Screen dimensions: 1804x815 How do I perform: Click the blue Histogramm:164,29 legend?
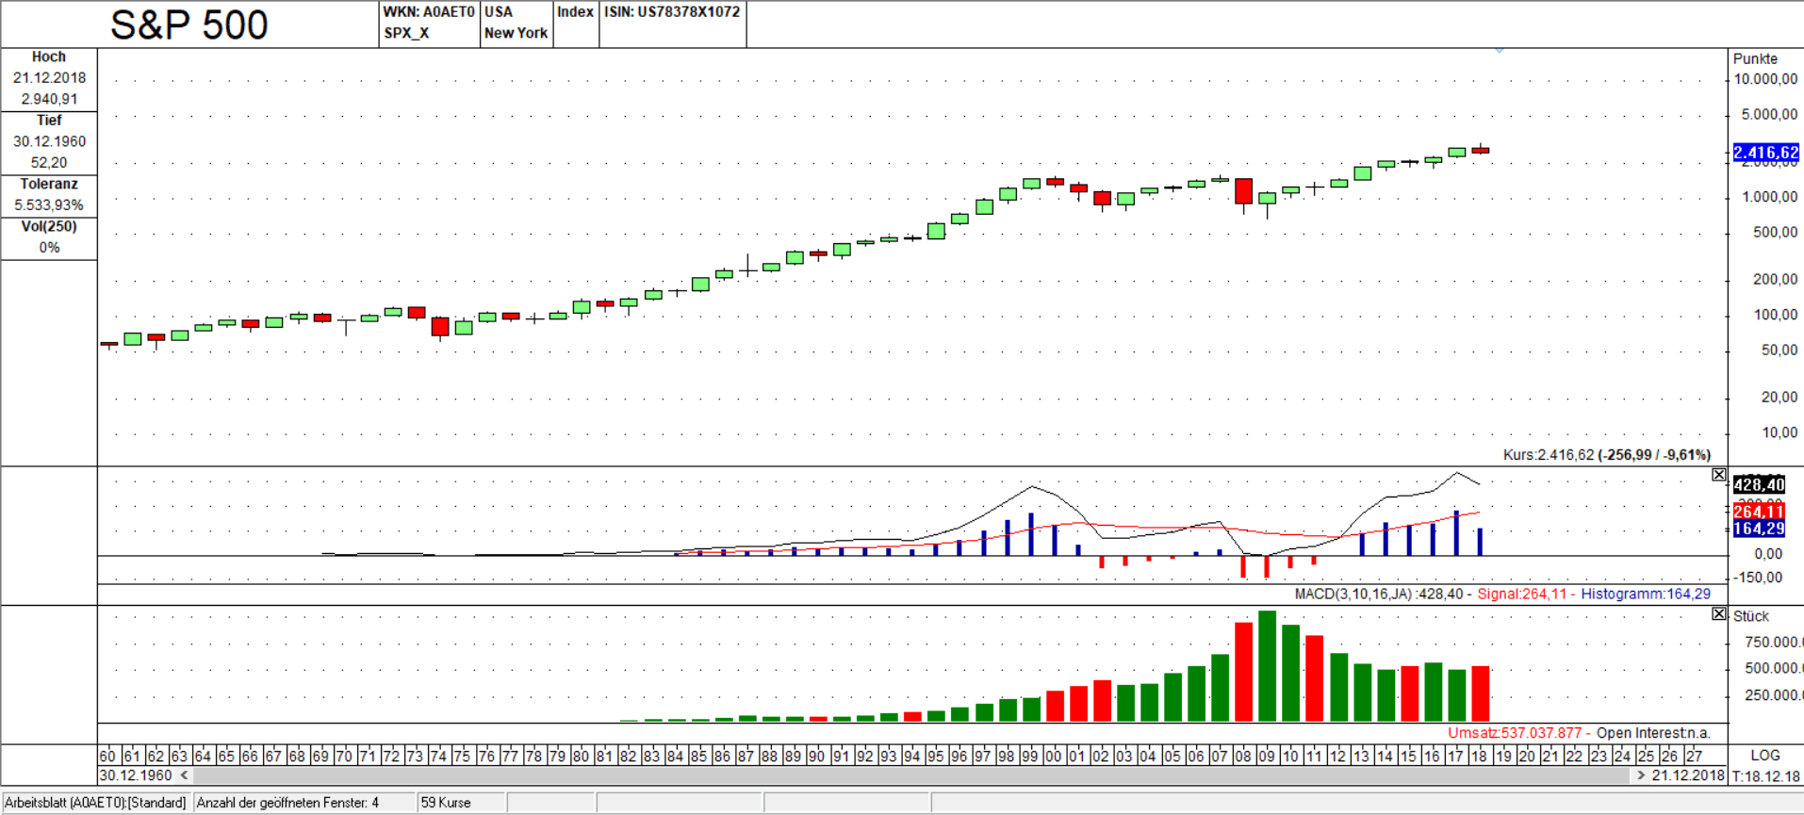pos(1646,595)
